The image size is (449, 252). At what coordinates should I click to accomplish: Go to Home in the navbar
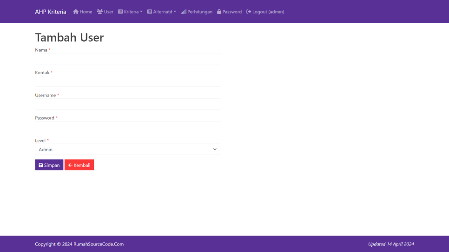pyautogui.click(x=82, y=12)
